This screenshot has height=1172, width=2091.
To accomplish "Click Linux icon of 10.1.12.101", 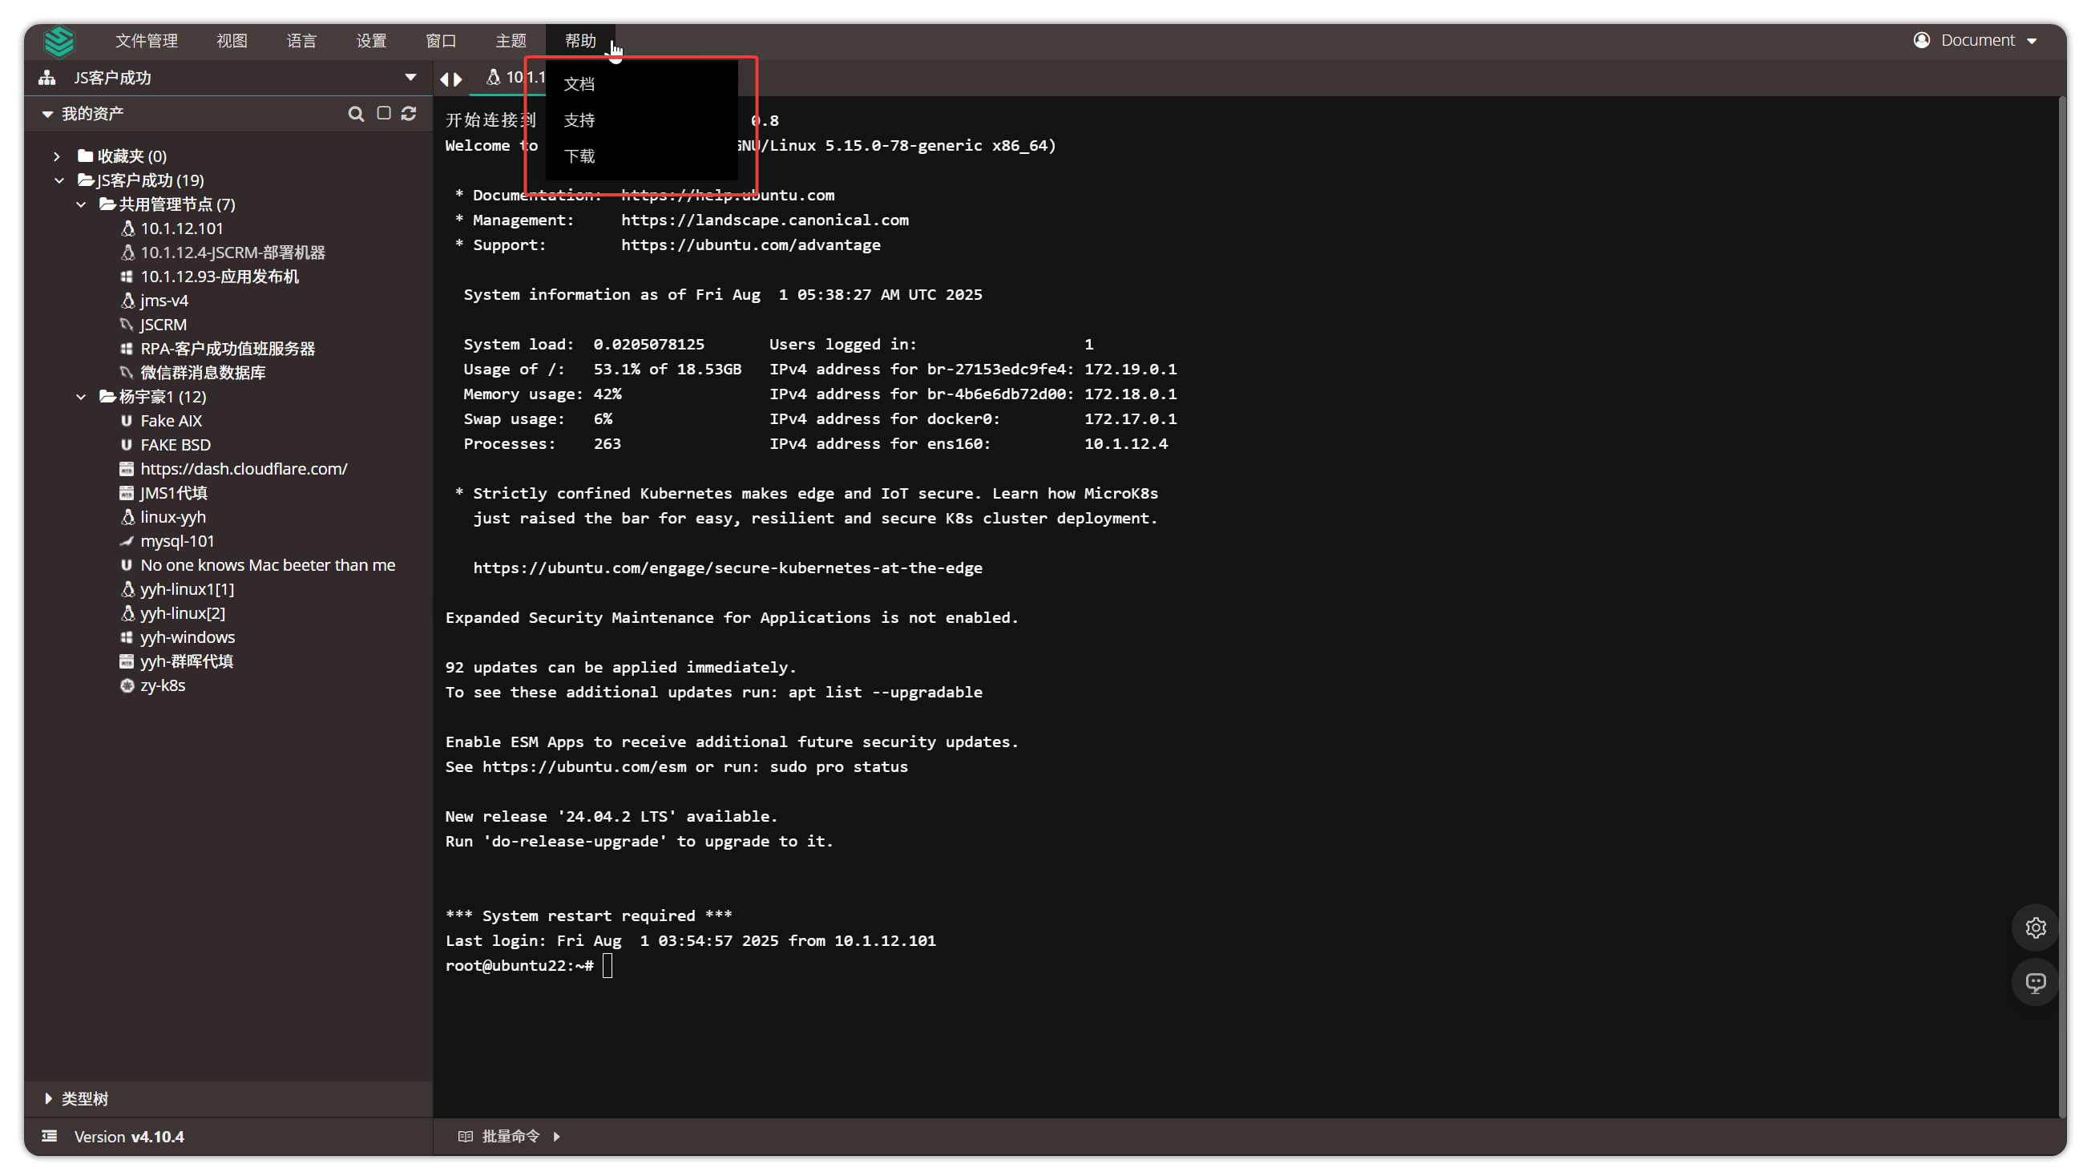I will (127, 228).
